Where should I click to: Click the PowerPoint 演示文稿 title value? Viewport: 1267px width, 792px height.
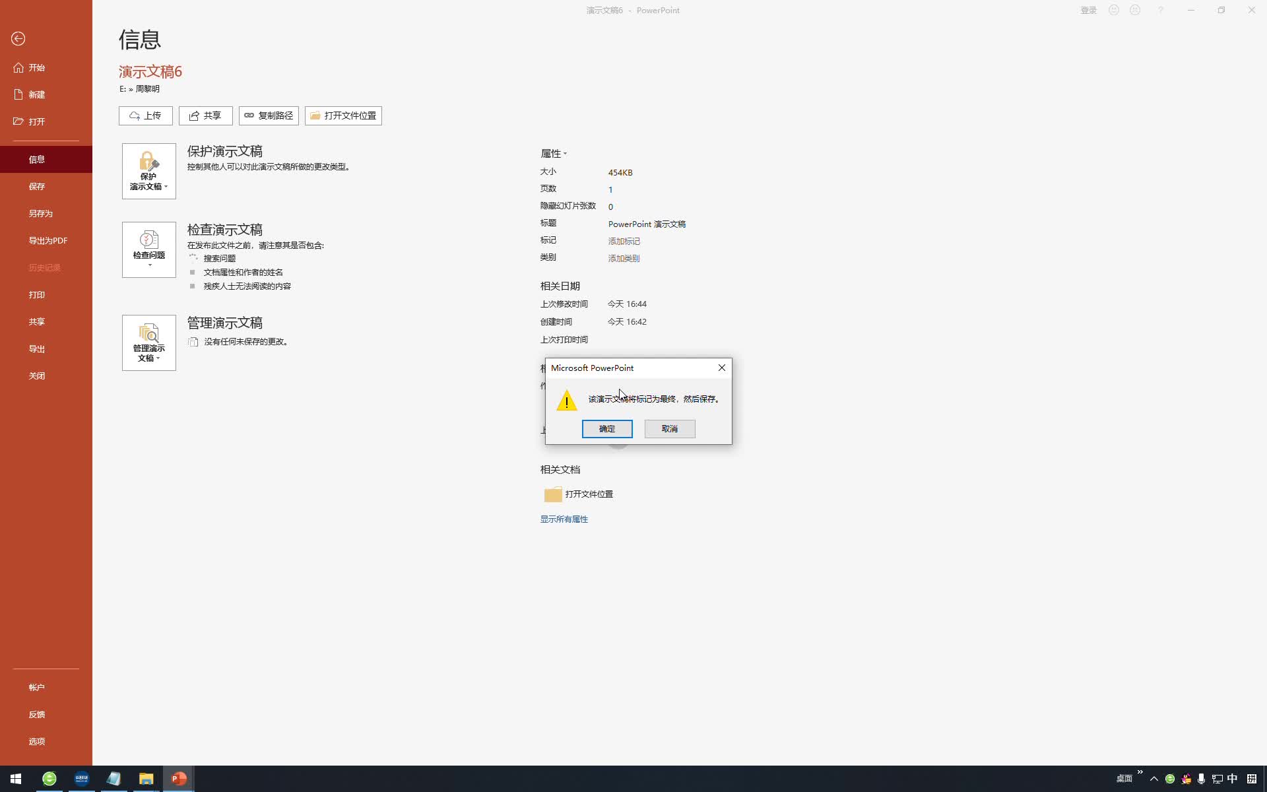(647, 224)
